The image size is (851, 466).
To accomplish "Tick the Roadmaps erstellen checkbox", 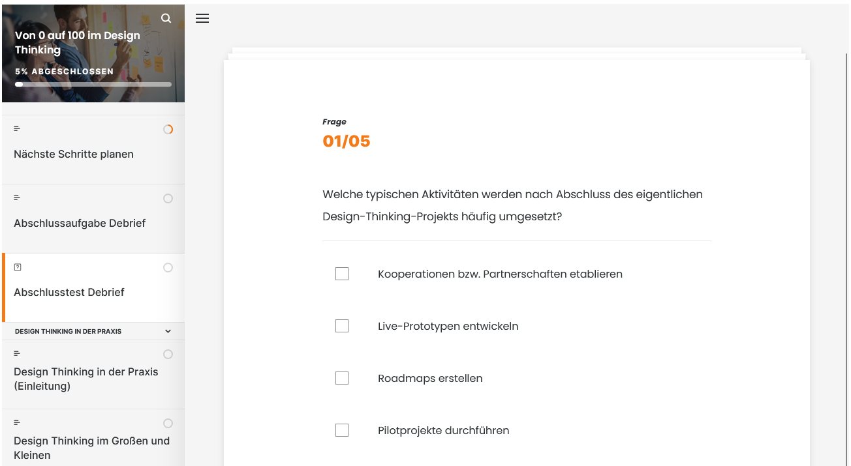I will pos(342,378).
